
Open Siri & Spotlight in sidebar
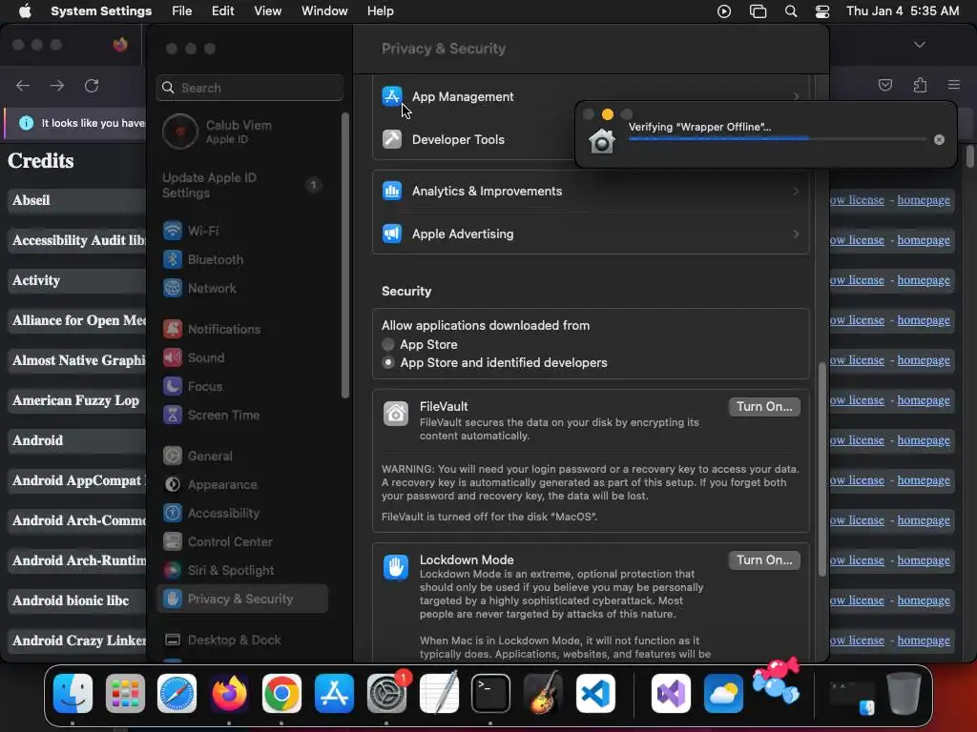point(243,570)
